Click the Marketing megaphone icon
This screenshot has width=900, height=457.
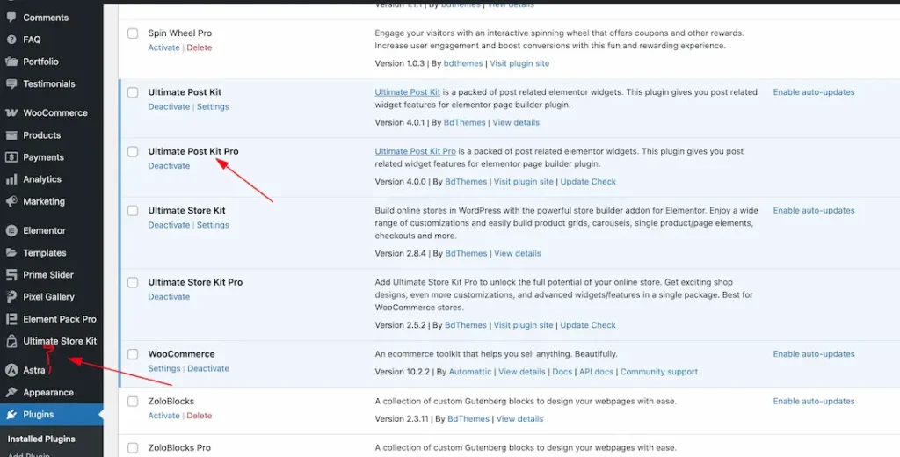(x=11, y=201)
